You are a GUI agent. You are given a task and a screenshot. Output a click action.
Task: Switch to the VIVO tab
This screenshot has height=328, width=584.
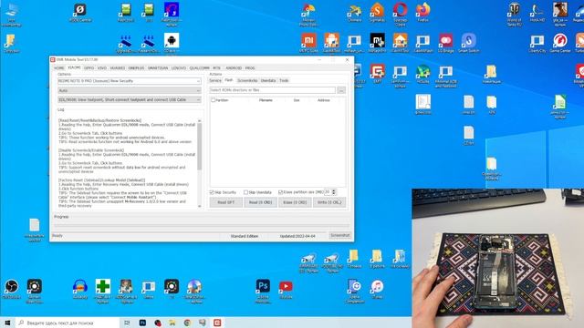(x=101, y=68)
